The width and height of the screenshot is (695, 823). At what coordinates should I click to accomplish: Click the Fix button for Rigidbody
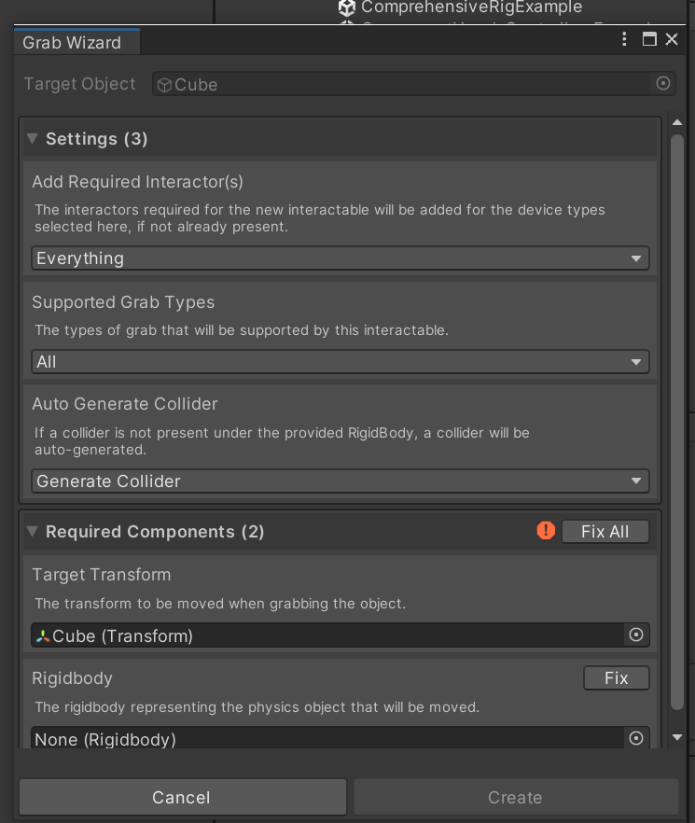pos(616,678)
